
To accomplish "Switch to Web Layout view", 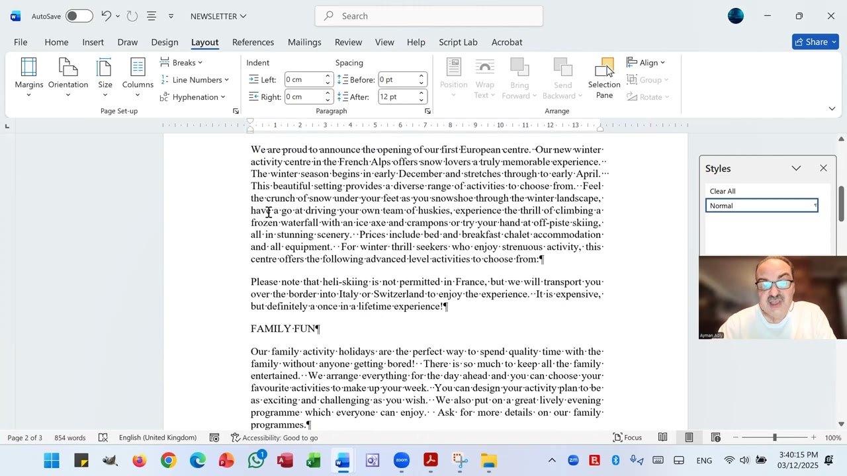I will tap(715, 438).
